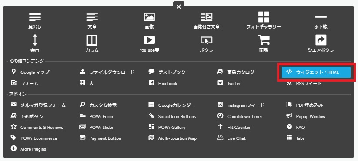Add the POWr Slider add-on

coord(96,127)
